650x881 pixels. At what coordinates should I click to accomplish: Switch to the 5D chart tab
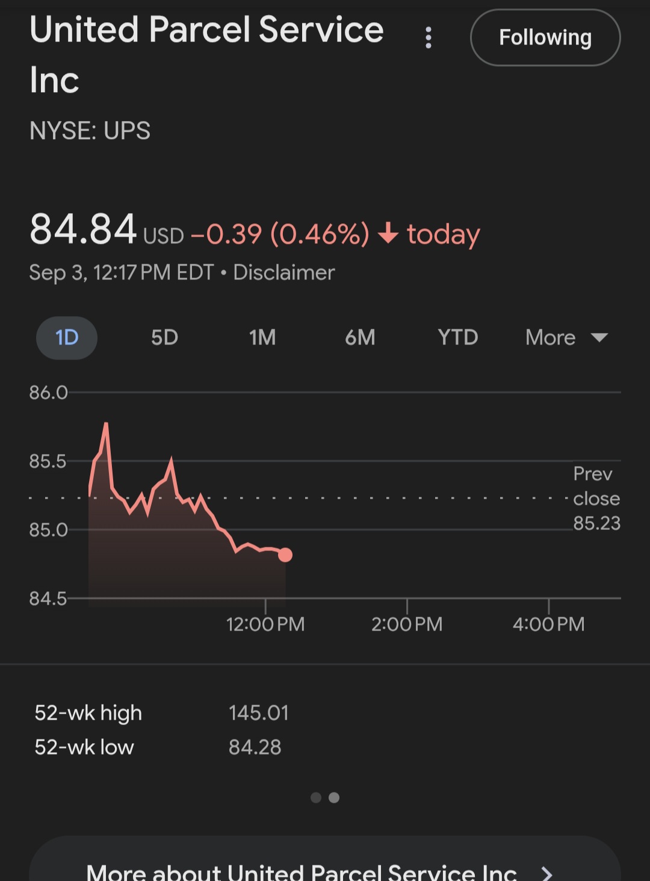pos(164,337)
